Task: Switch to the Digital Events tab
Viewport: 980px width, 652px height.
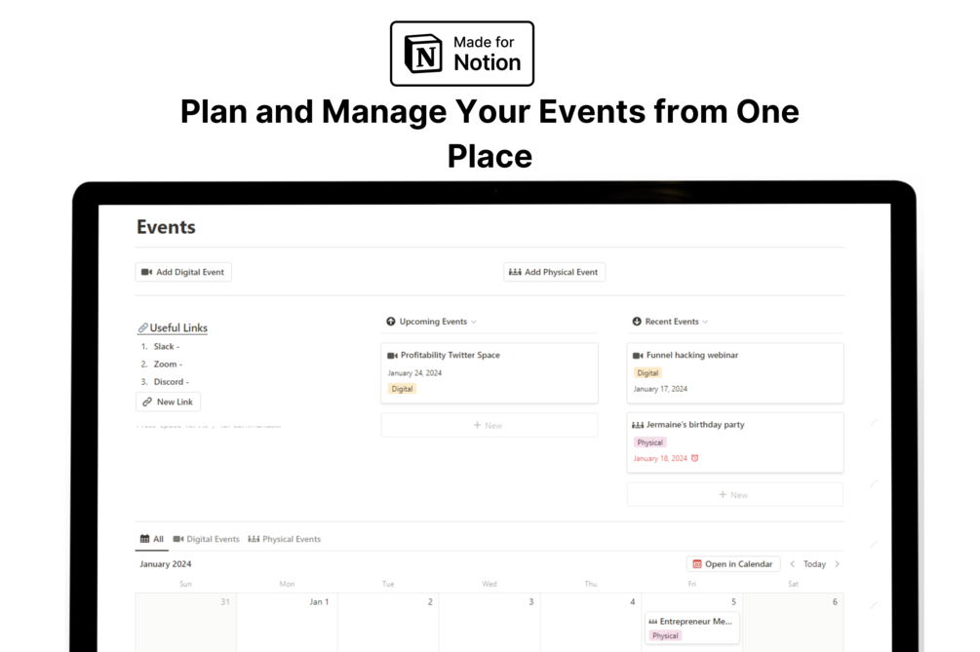Action: click(206, 539)
